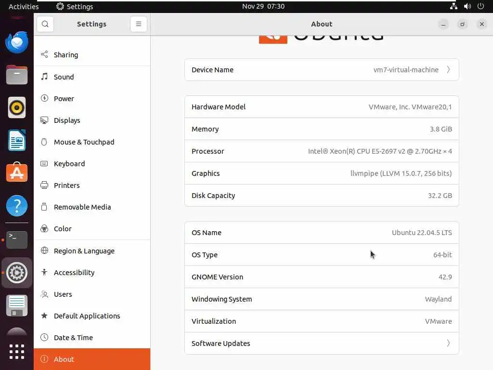
Task: Click the Default Applications star icon
Action: (44, 316)
